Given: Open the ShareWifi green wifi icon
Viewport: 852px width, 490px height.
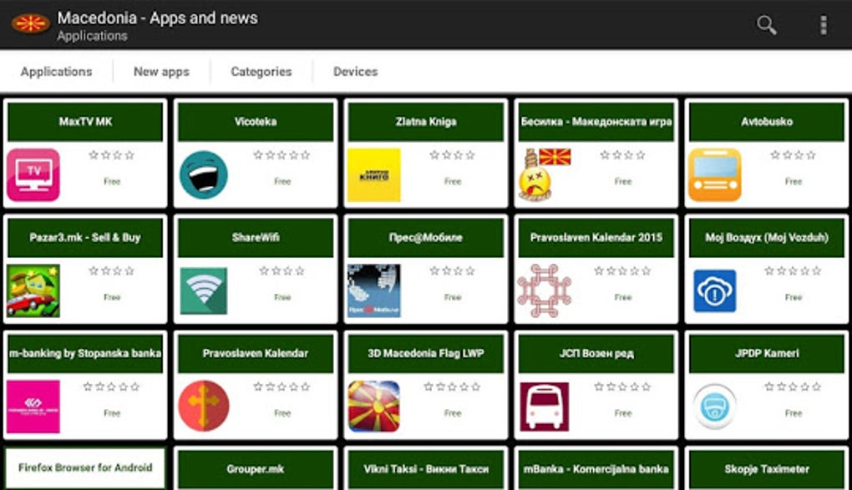Looking at the screenshot, I should click(x=204, y=290).
